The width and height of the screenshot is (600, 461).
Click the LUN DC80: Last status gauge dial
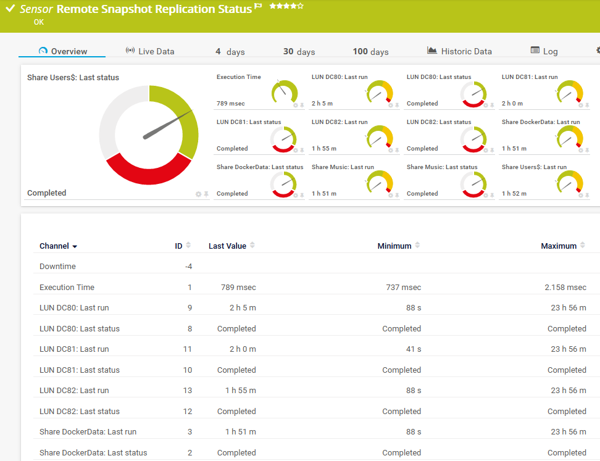click(x=473, y=94)
